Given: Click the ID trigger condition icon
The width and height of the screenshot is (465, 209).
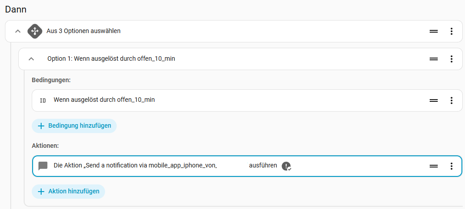Looking at the screenshot, I should click(x=43, y=100).
